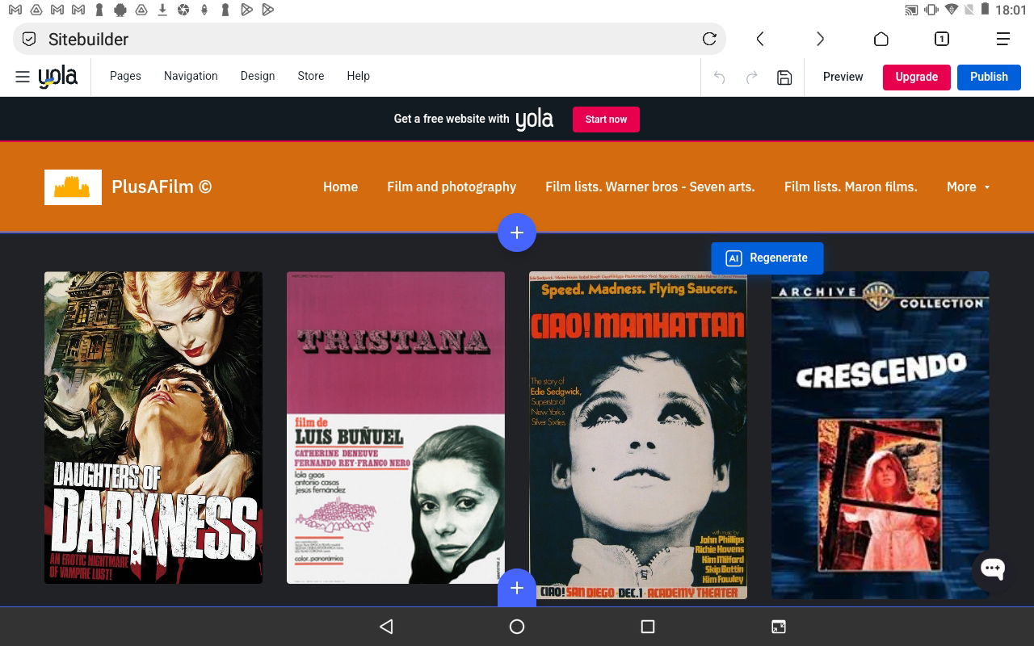Open the Yola hamburger sidebar menu
1034x646 pixels.
tap(23, 77)
